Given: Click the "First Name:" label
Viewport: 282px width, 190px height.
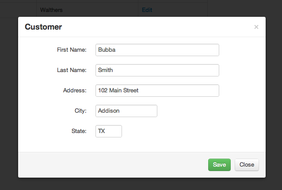Looking at the screenshot, I should [72, 50].
